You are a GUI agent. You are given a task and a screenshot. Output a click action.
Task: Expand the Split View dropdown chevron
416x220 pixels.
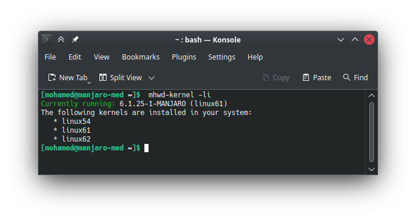click(x=151, y=78)
